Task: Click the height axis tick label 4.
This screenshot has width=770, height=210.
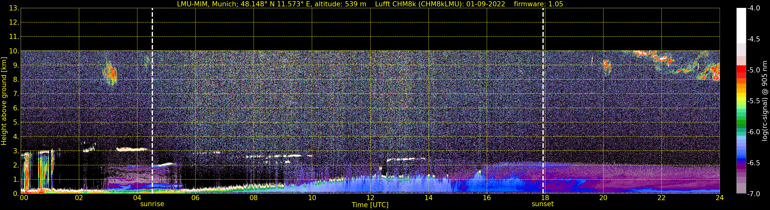Action: click(x=16, y=137)
